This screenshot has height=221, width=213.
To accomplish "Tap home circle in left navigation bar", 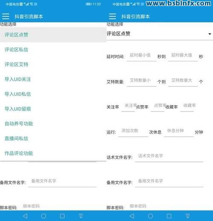I will (43, 216).
